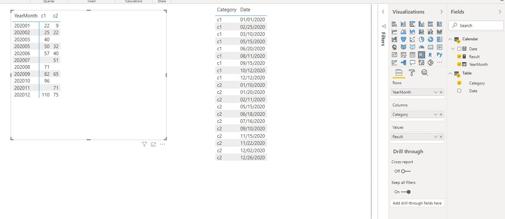
Task: Select the globe Map visual
Action: coord(394,47)
